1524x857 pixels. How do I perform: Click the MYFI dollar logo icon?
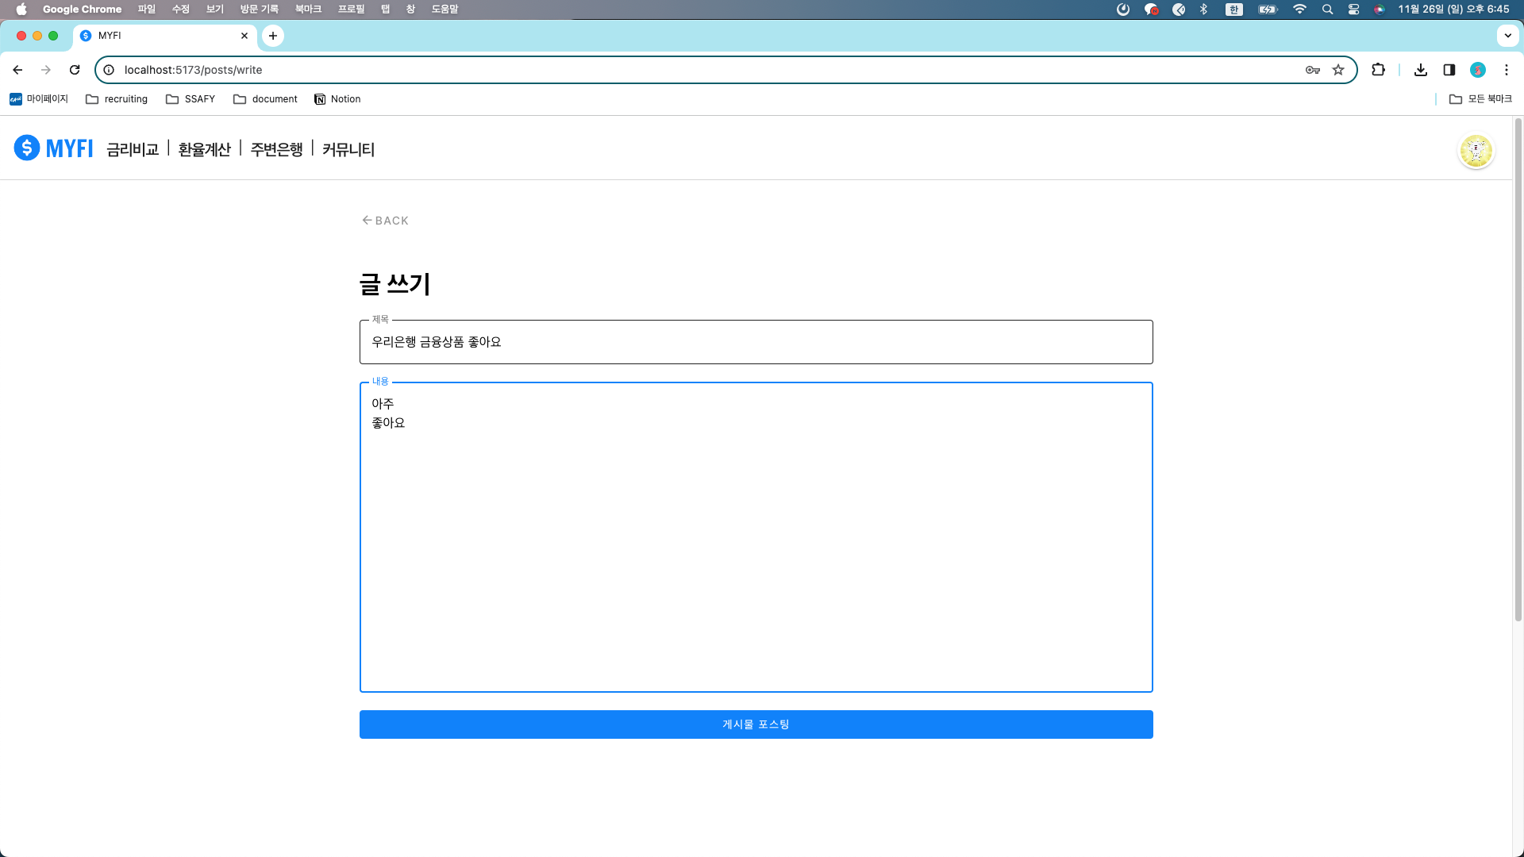(26, 148)
